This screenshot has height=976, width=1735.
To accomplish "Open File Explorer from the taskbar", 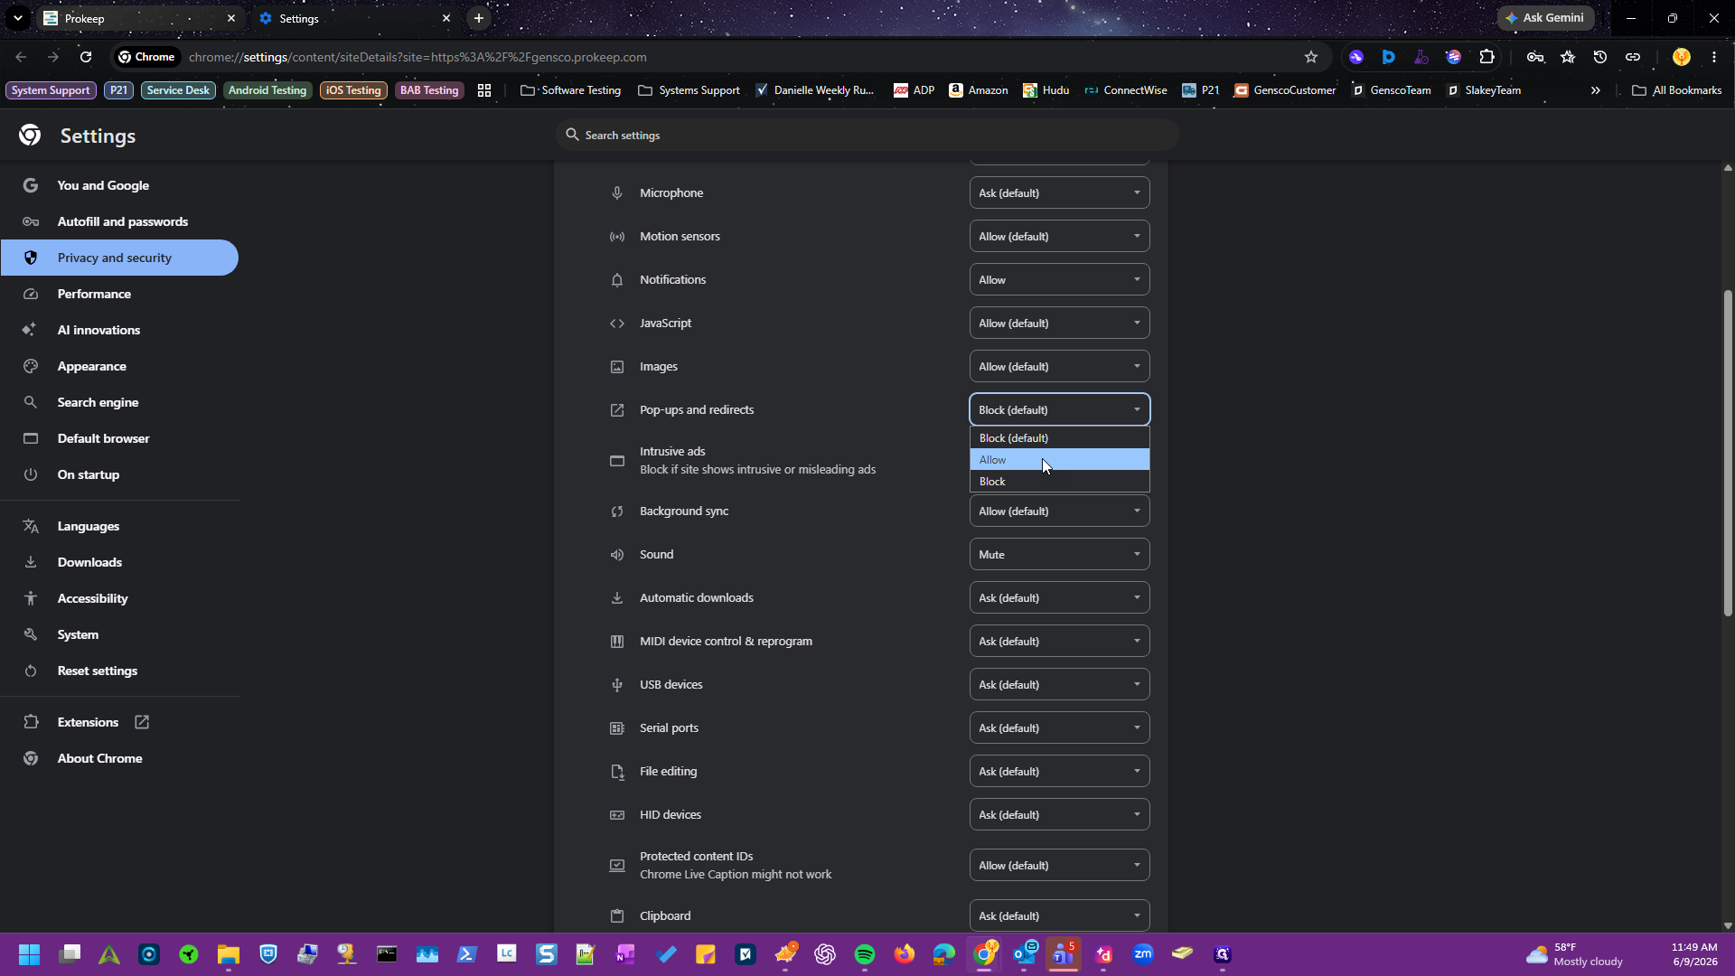I will tap(229, 954).
